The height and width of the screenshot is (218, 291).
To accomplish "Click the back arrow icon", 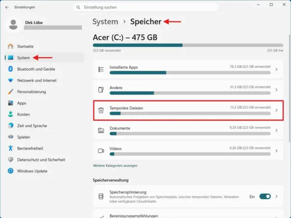I will (x=7, y=7).
